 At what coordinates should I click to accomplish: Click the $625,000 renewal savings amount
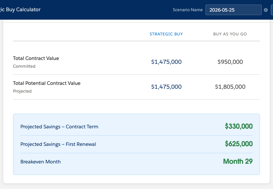[239, 144]
